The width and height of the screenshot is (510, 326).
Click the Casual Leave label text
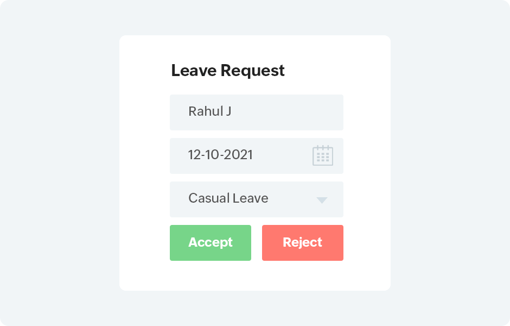228,199
